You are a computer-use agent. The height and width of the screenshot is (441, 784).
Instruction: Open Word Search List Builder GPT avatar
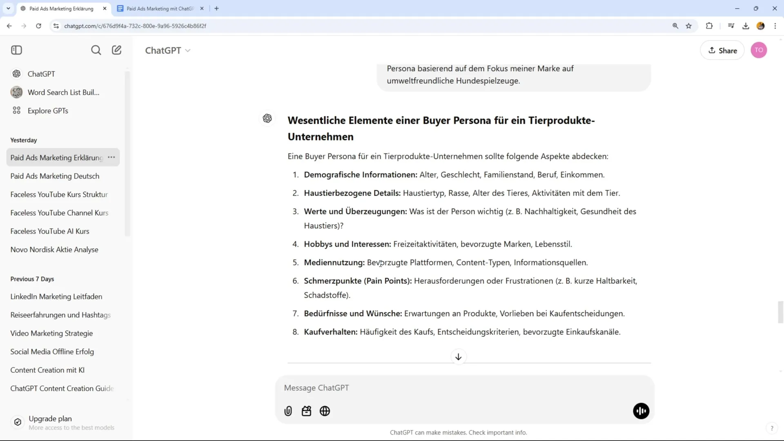17,92
